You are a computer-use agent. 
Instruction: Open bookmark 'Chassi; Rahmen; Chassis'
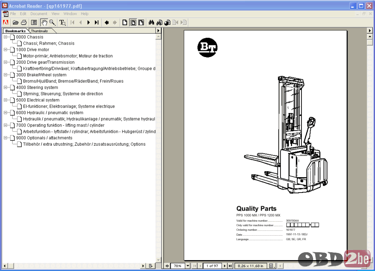point(49,43)
